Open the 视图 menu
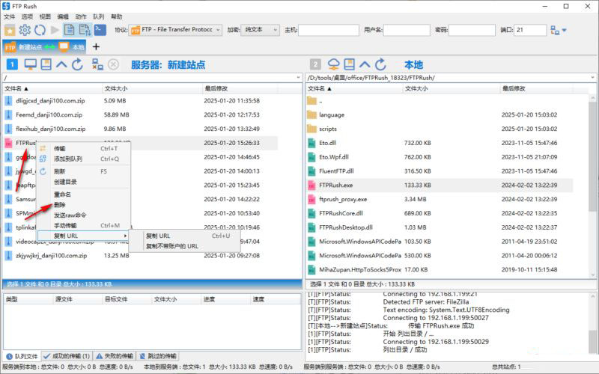The height and width of the screenshot is (374, 599). [45, 16]
